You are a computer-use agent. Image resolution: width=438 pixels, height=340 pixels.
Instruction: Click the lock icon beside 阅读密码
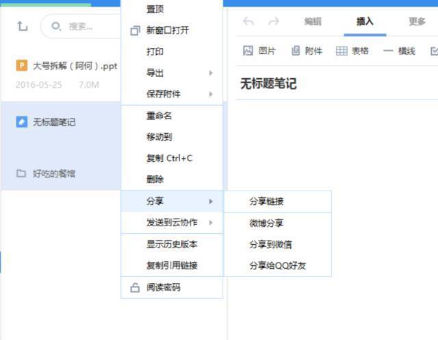point(135,287)
